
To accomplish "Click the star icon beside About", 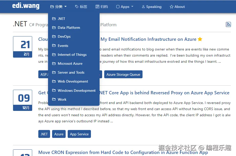I will pos(171,7).
